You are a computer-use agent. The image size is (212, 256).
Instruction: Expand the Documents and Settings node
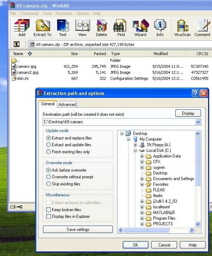142,179
